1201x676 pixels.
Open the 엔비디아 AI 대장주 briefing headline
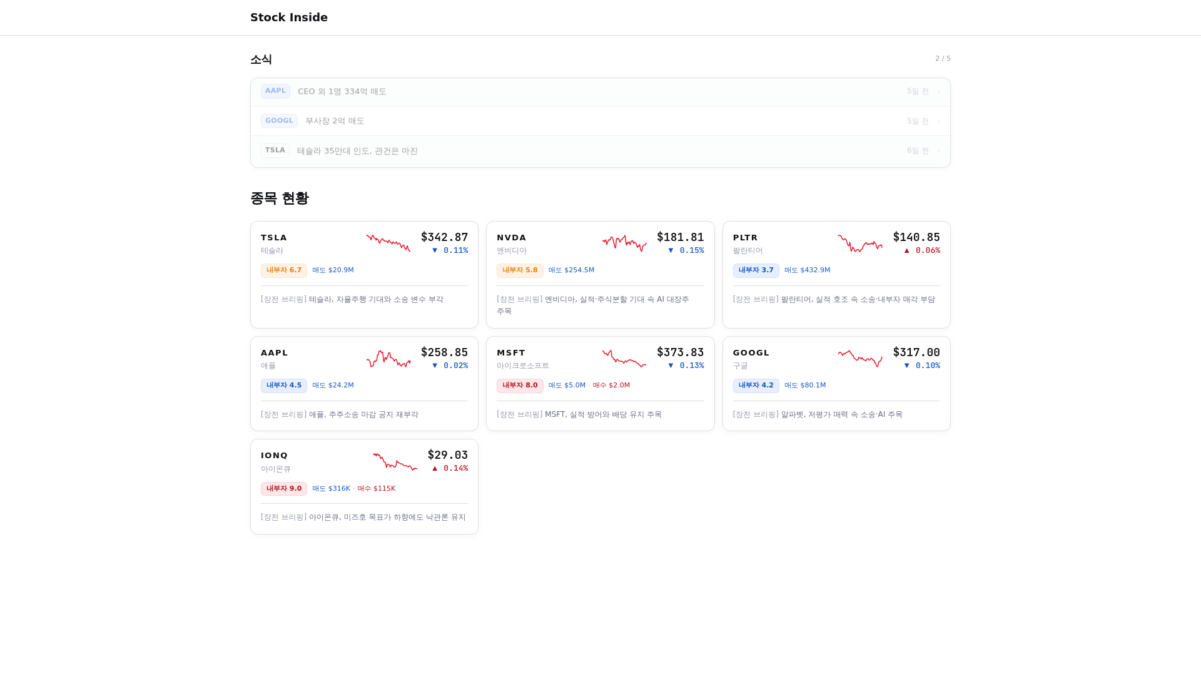coord(593,305)
